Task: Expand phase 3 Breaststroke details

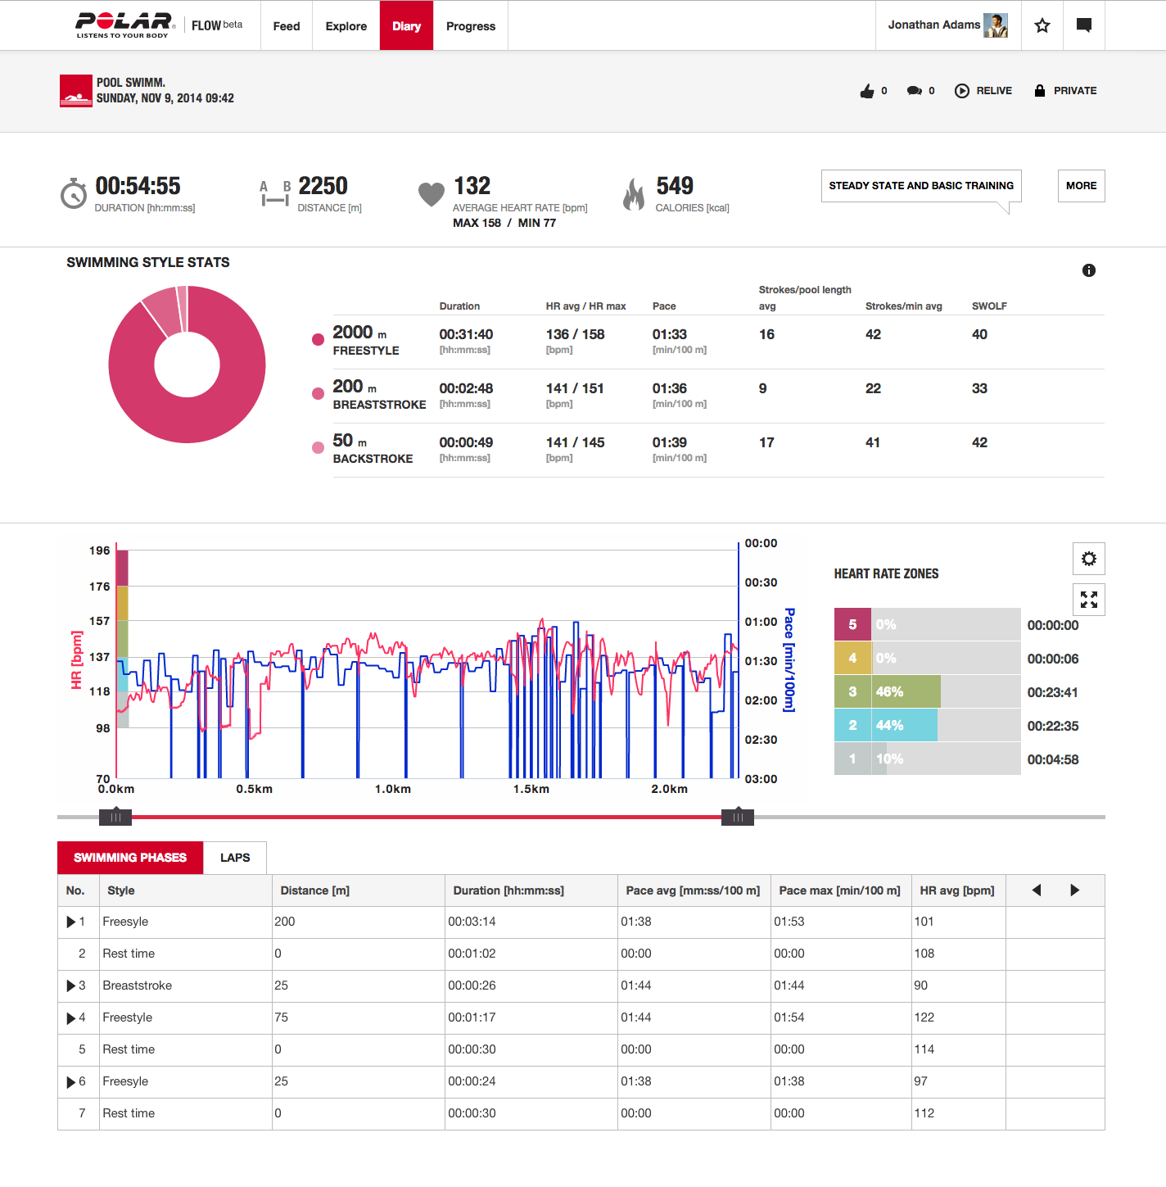Action: [72, 985]
